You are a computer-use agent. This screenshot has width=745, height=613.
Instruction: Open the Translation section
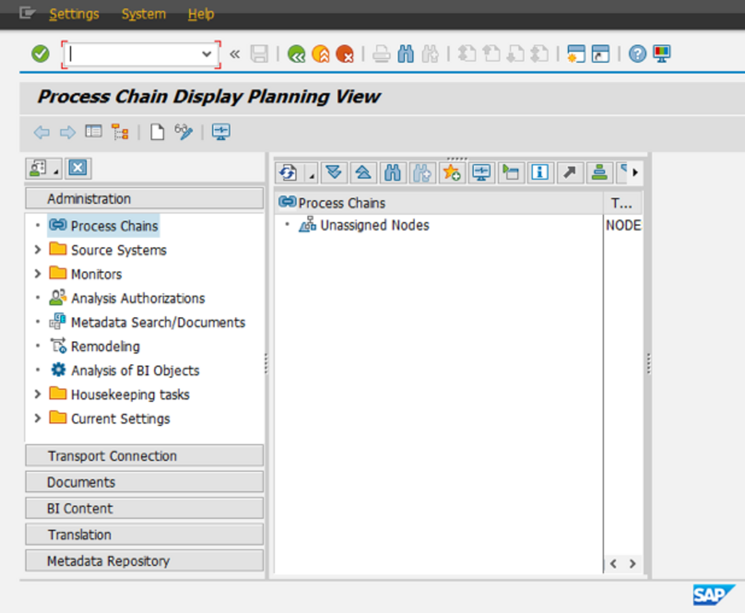(x=144, y=535)
